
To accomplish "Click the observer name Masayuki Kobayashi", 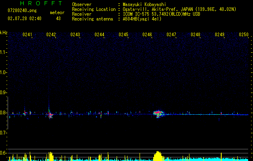I will pyautogui.click(x=144, y=4).
